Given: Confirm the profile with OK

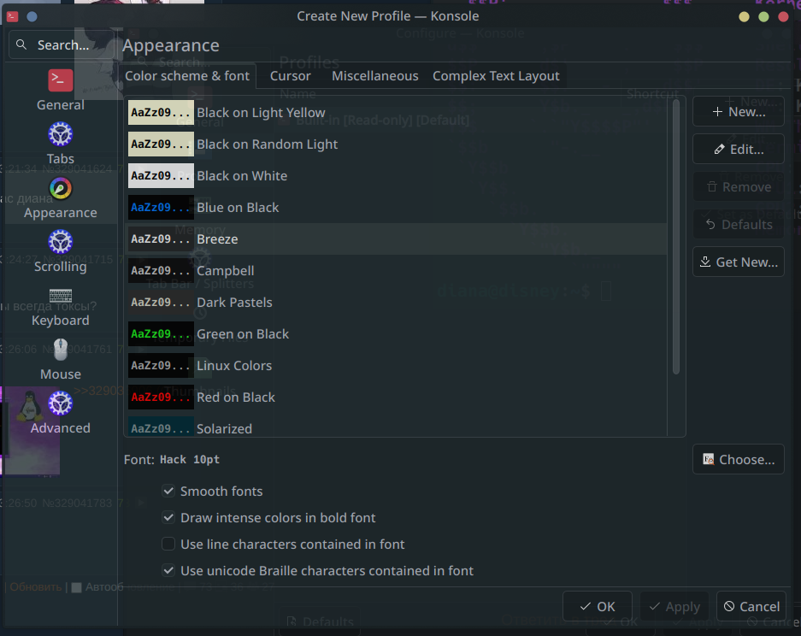Looking at the screenshot, I should click(x=598, y=606).
